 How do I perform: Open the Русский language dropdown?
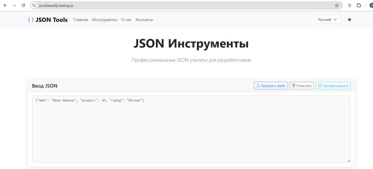point(328,20)
